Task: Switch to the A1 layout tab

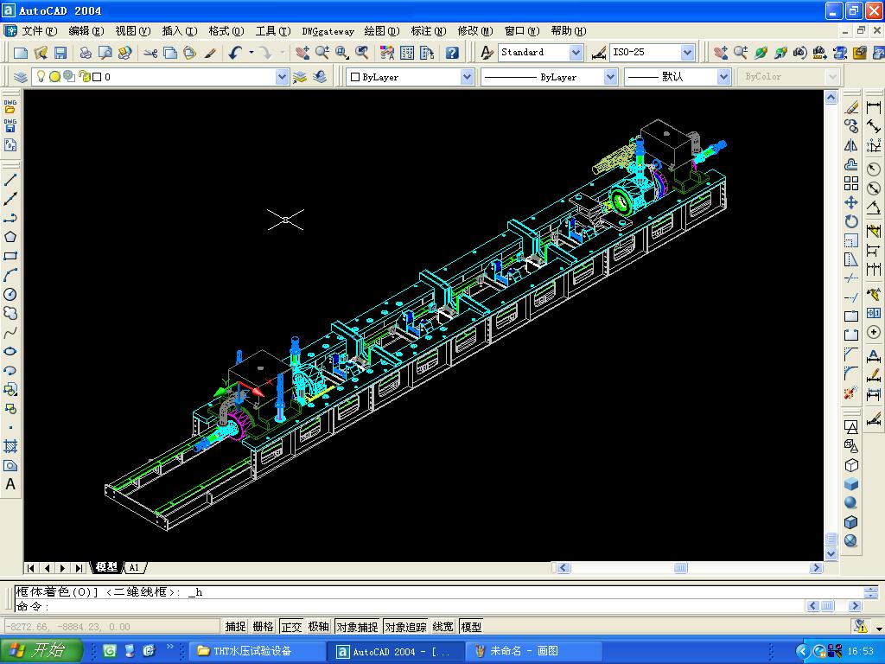Action: (x=134, y=567)
